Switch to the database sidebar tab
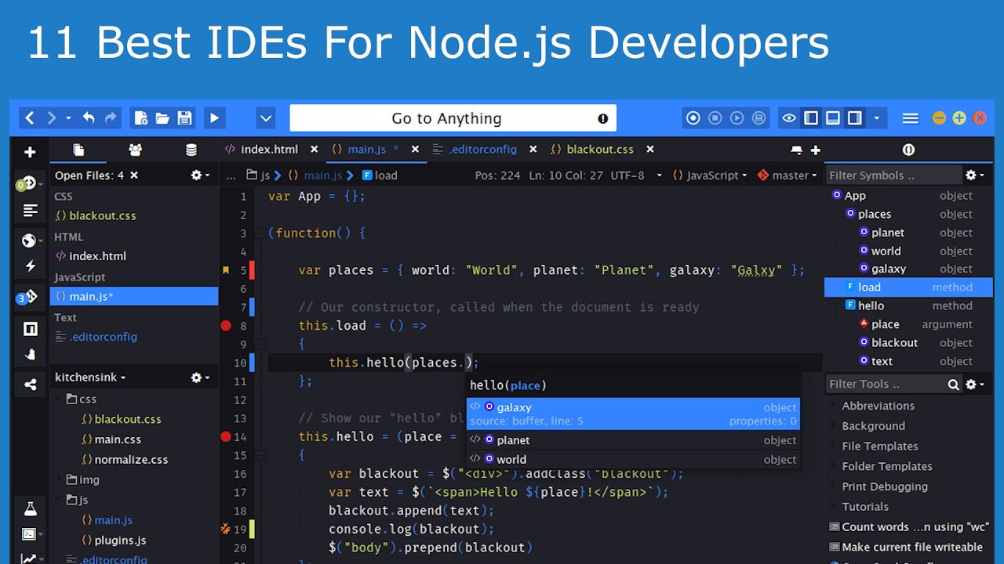The height and width of the screenshot is (564, 1004). (191, 150)
